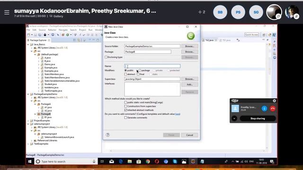
Task: Open the Eclipse Navigate menu
Action: pyautogui.click(x=63, y=30)
